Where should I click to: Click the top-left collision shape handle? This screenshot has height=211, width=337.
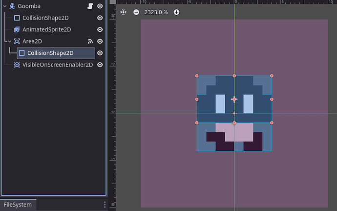click(x=197, y=76)
